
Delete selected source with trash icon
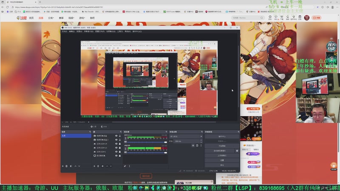[x=98, y=166]
